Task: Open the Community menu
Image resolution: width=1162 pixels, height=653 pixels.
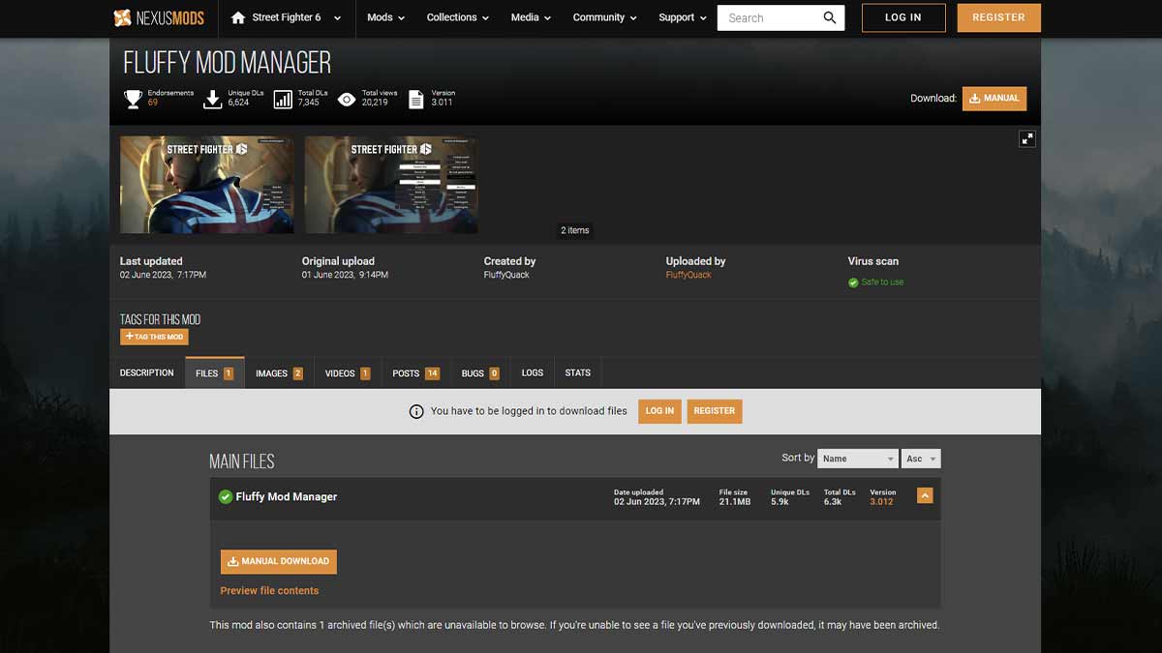Action: click(605, 17)
